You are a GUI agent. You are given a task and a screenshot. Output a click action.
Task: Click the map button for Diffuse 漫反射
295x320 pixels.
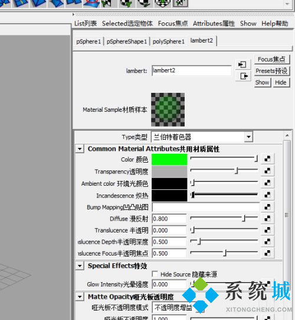pos(267,219)
